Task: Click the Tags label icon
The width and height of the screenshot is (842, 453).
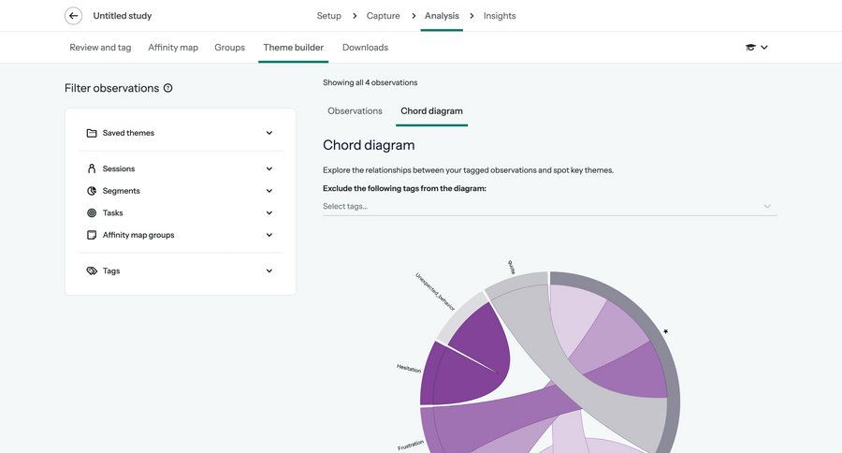Action: [x=92, y=271]
